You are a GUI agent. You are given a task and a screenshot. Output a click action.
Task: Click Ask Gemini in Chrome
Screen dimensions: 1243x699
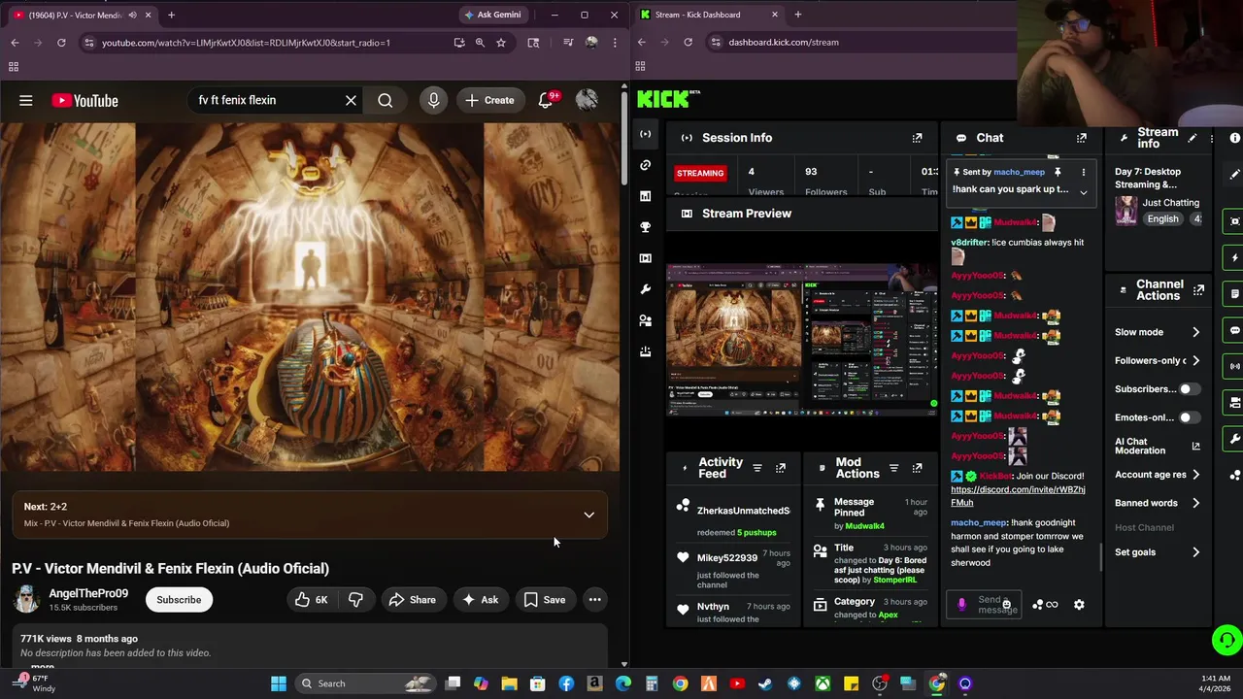pos(492,15)
